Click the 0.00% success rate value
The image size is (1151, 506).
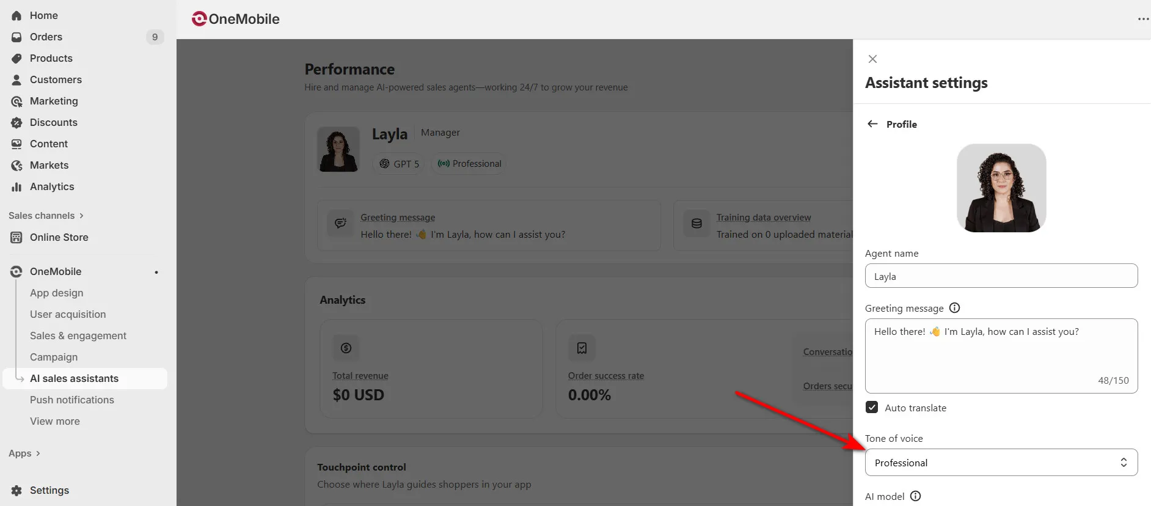click(590, 395)
